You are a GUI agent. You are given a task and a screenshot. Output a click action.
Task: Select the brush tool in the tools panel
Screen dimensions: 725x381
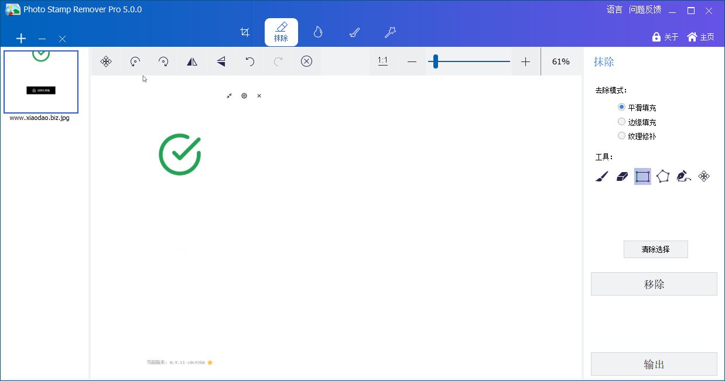pos(602,176)
